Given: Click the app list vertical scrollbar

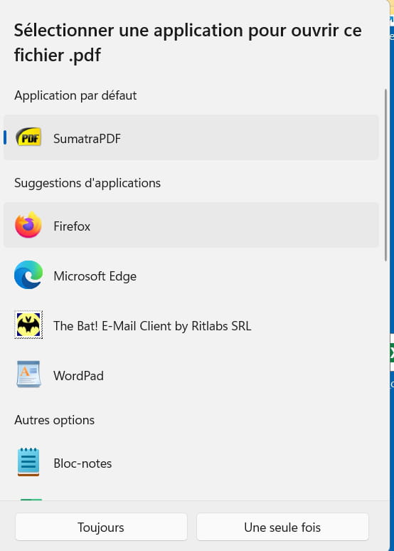Looking at the screenshot, I should coord(385,175).
